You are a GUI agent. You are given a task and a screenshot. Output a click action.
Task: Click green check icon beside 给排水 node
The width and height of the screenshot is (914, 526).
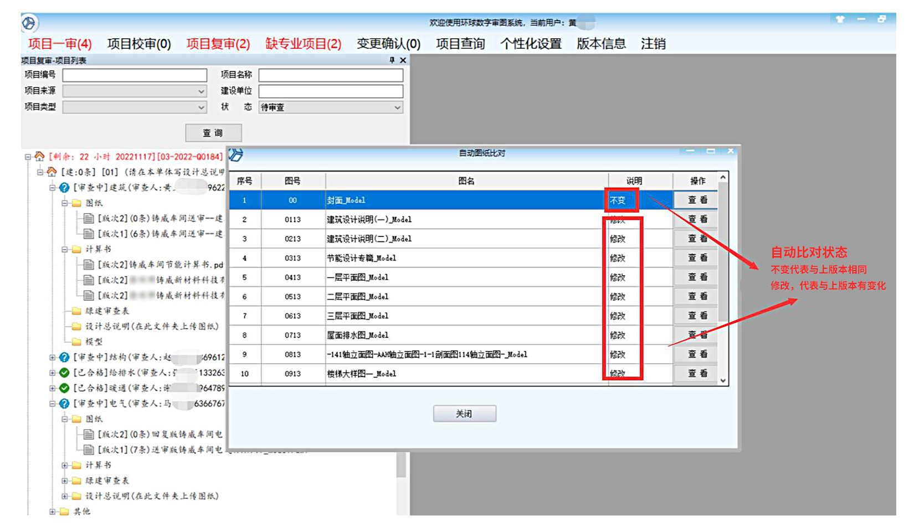pos(64,373)
